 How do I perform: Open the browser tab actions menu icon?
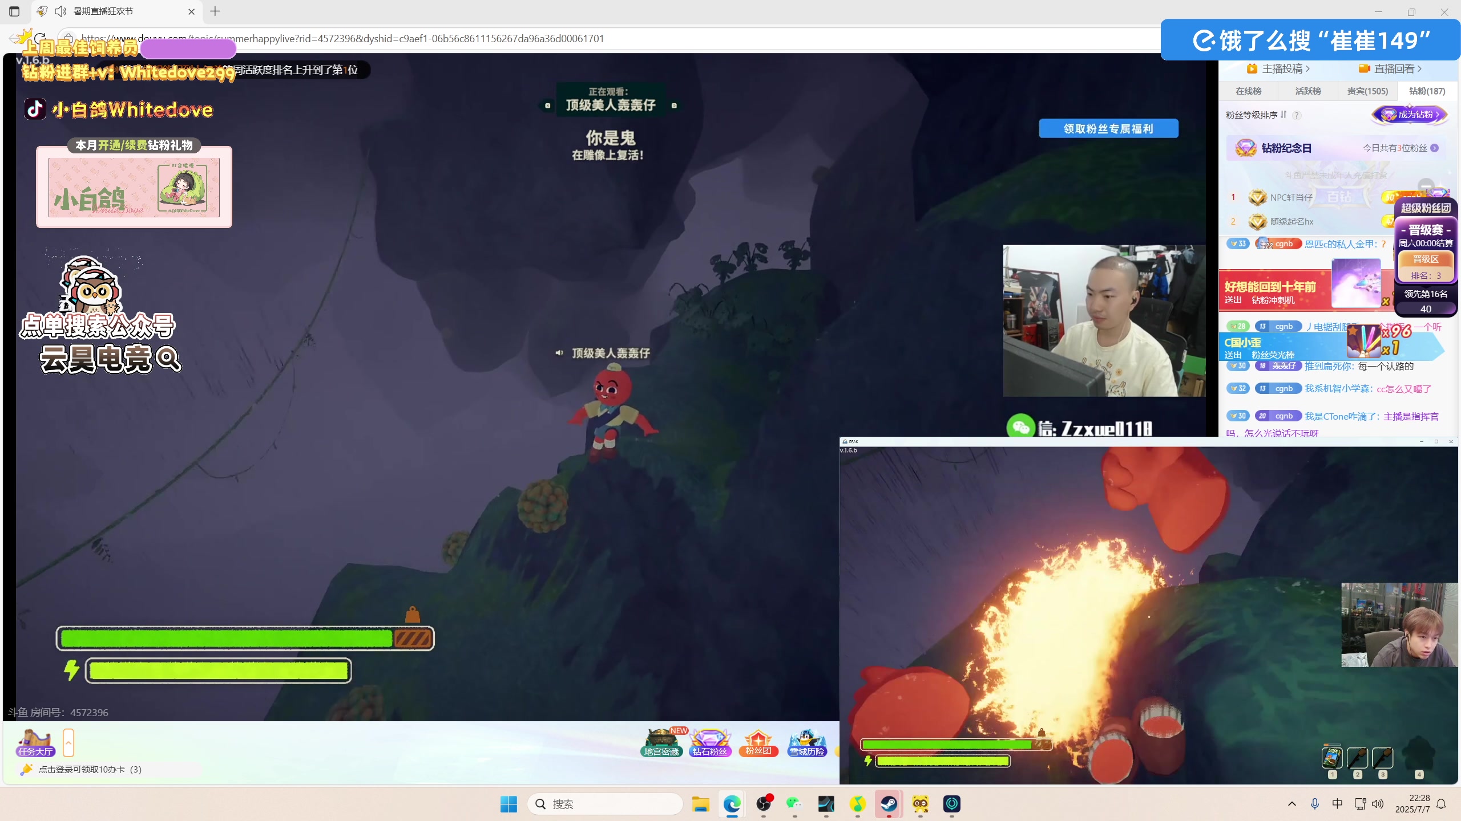click(x=14, y=11)
